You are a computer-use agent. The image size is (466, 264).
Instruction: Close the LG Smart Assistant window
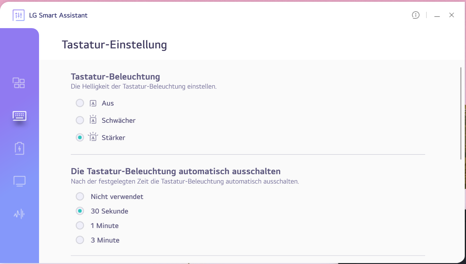click(451, 15)
